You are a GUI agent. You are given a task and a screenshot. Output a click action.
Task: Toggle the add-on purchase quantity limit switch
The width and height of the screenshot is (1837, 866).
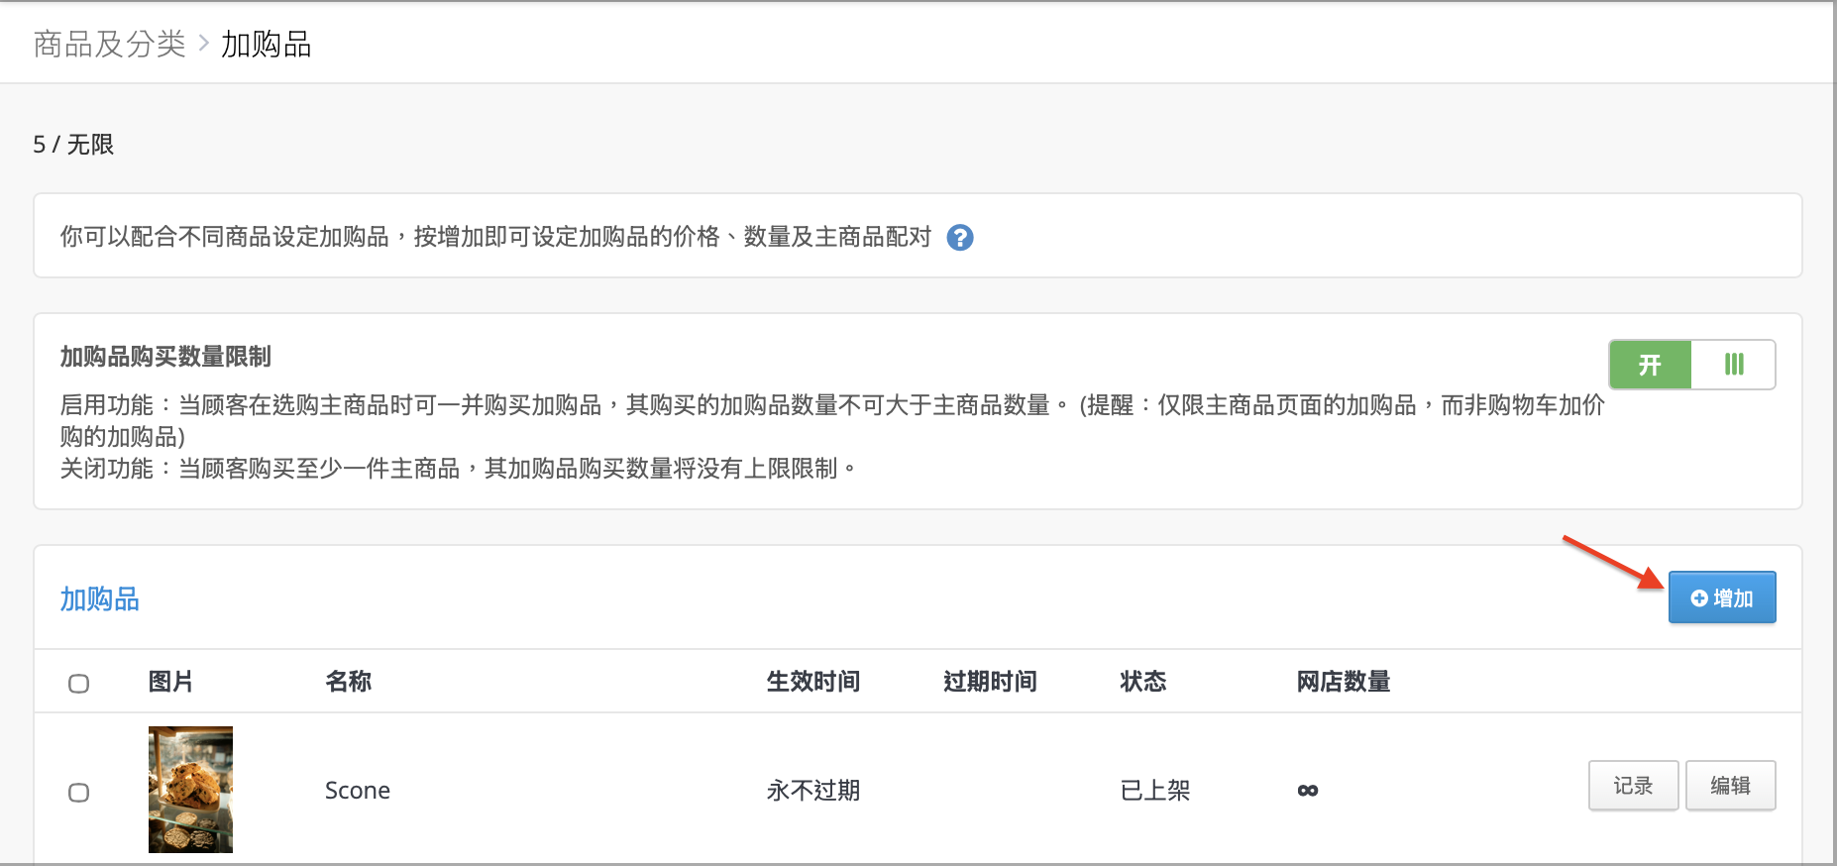click(1692, 365)
